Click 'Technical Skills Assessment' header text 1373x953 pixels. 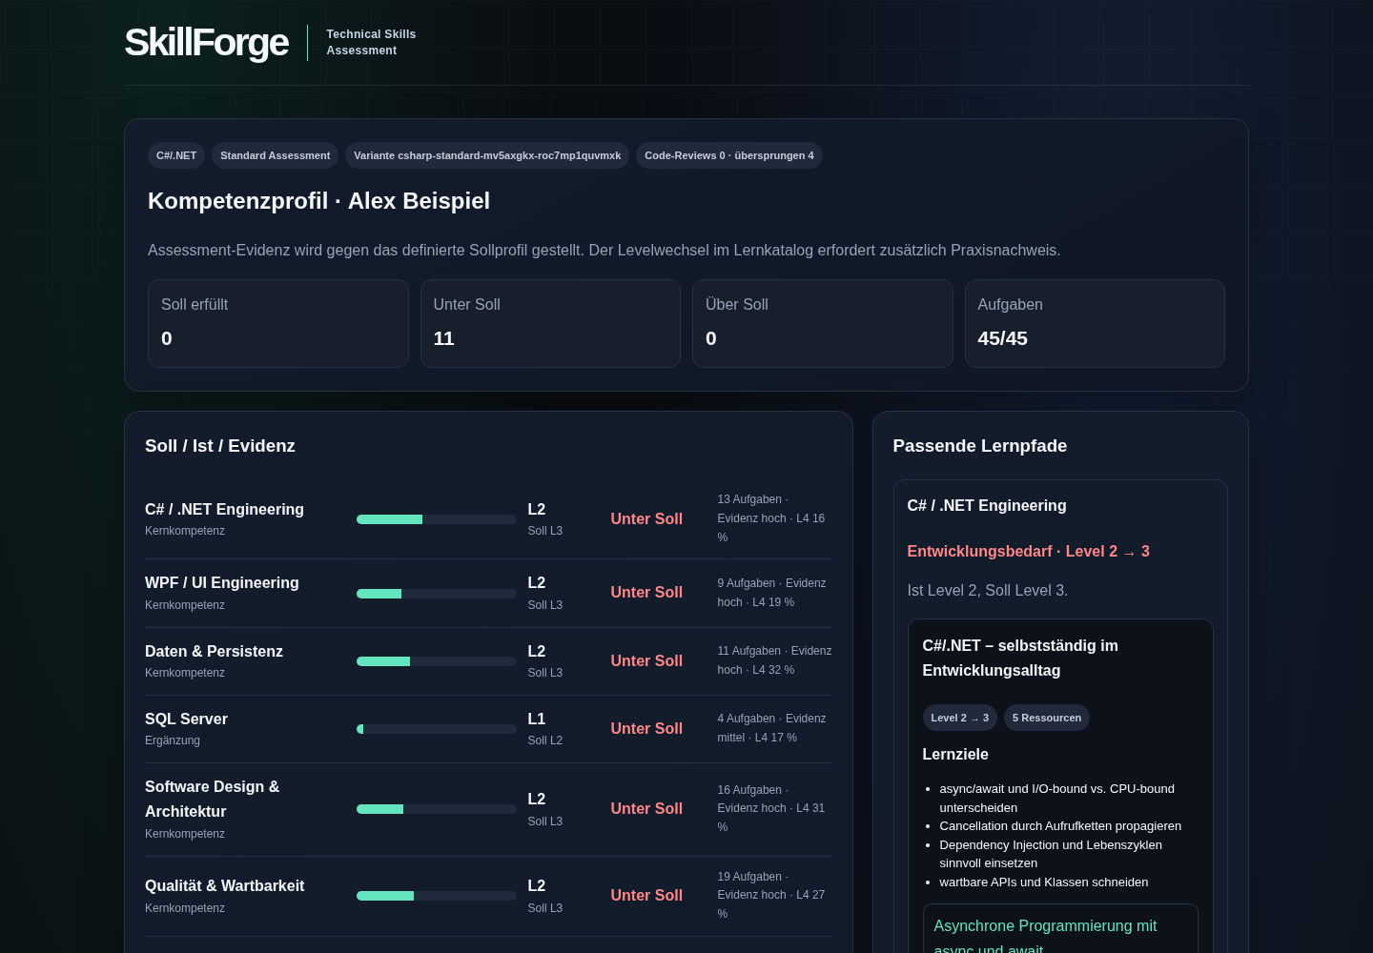click(x=371, y=42)
